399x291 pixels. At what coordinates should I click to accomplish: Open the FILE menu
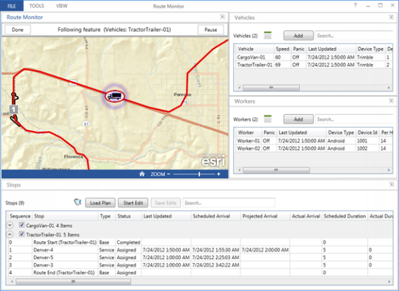click(x=12, y=5)
